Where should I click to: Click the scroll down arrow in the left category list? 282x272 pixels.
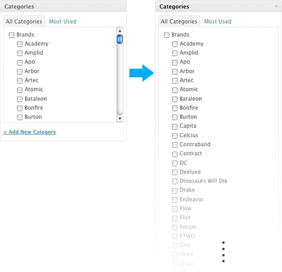click(120, 119)
